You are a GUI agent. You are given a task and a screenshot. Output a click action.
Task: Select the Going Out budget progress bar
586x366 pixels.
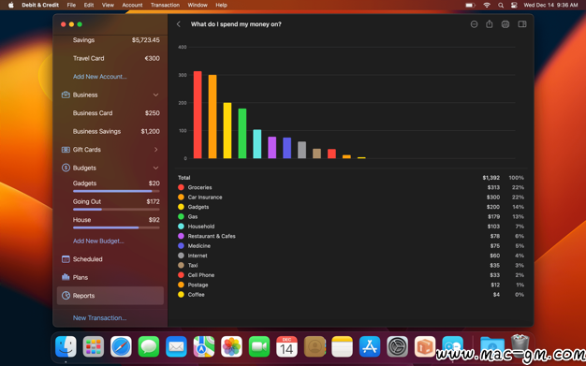(x=116, y=210)
